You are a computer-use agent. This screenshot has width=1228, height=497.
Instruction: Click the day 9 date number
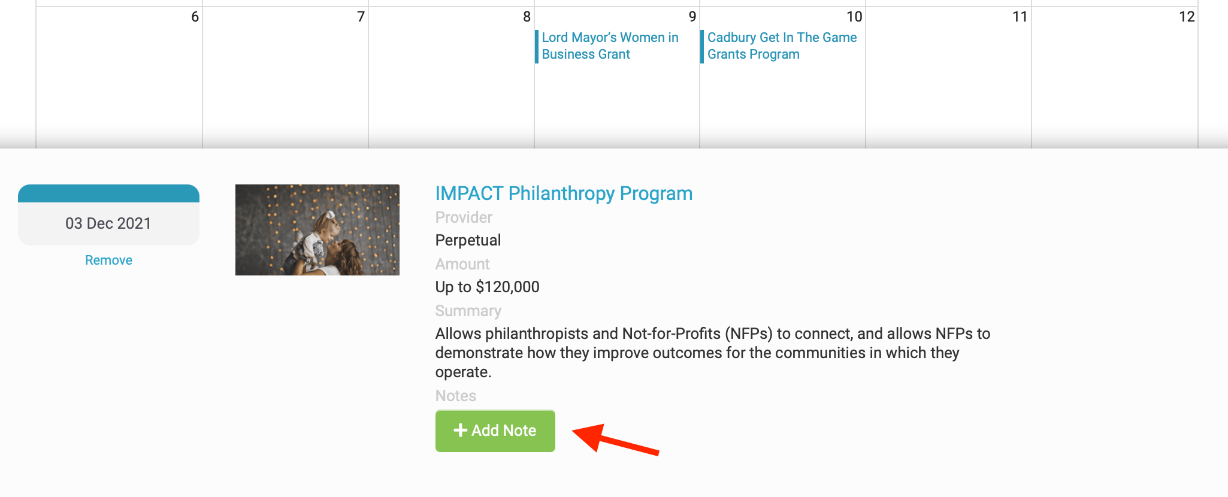(x=692, y=17)
